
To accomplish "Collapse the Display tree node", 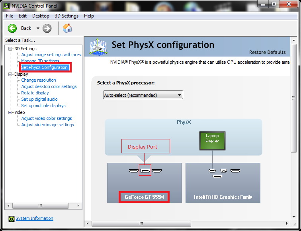I will coord(10,74).
